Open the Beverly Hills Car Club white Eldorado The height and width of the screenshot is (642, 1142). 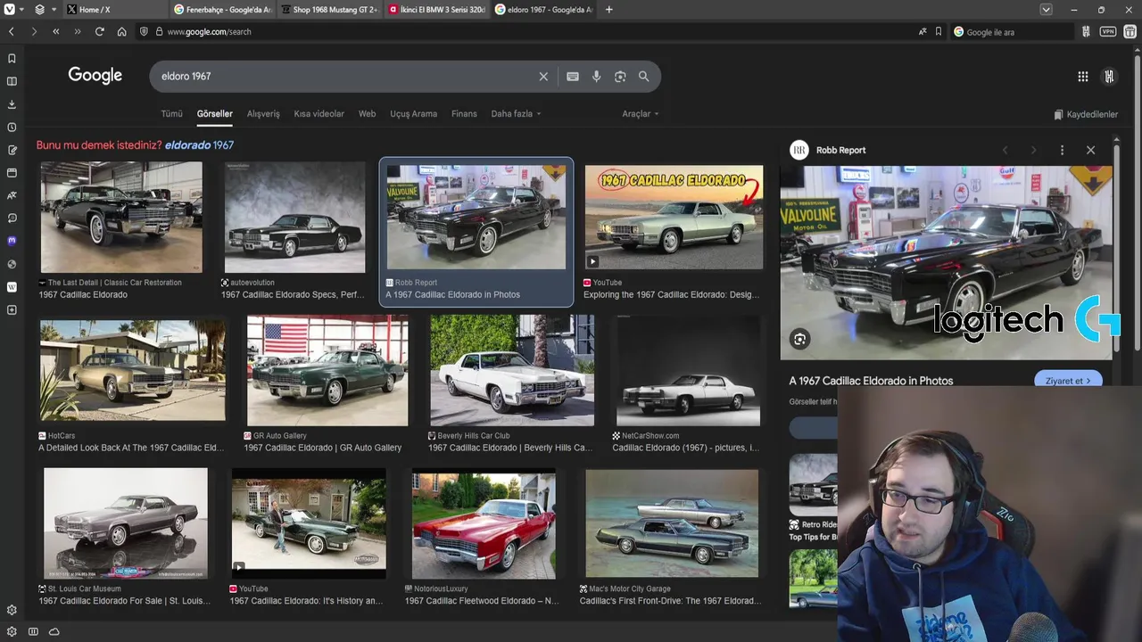512,370
